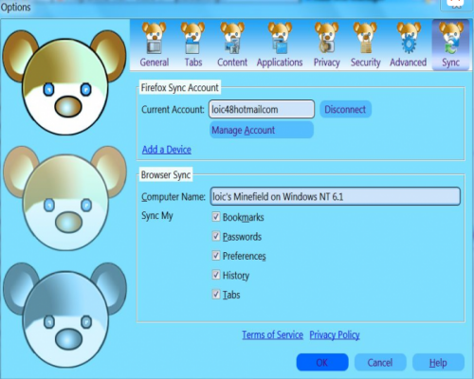Follow the Add a Device link
This screenshot has width=474, height=379.
click(167, 150)
